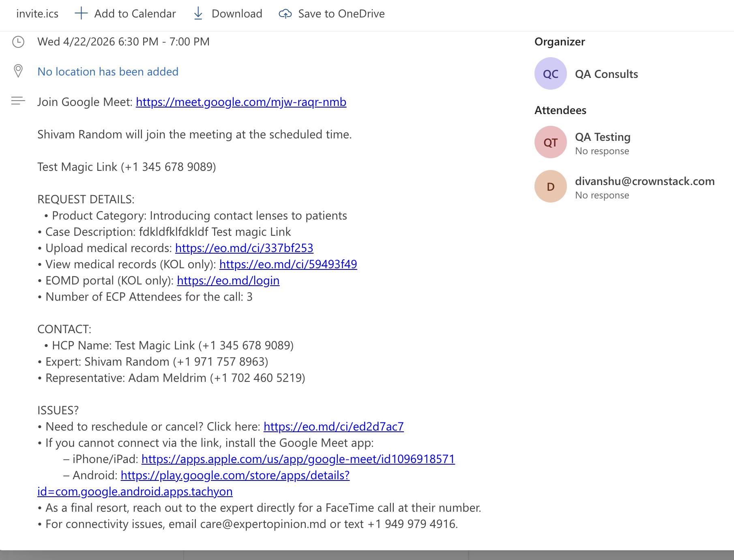This screenshot has height=560, width=734.
Task: Click Save to OneDrive label
Action: [341, 14]
